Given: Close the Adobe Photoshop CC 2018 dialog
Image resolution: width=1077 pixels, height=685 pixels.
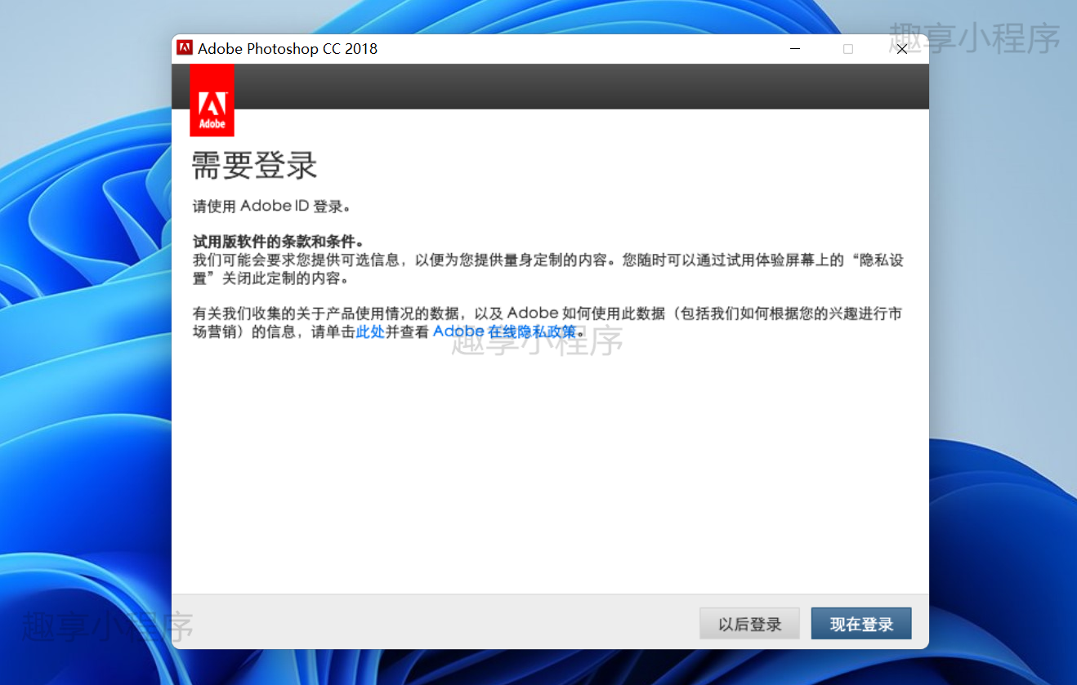Looking at the screenshot, I should (901, 49).
